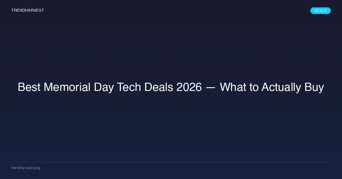Click ".blog" in the footer URL
342x179 pixels.
pyautogui.click(x=36, y=168)
